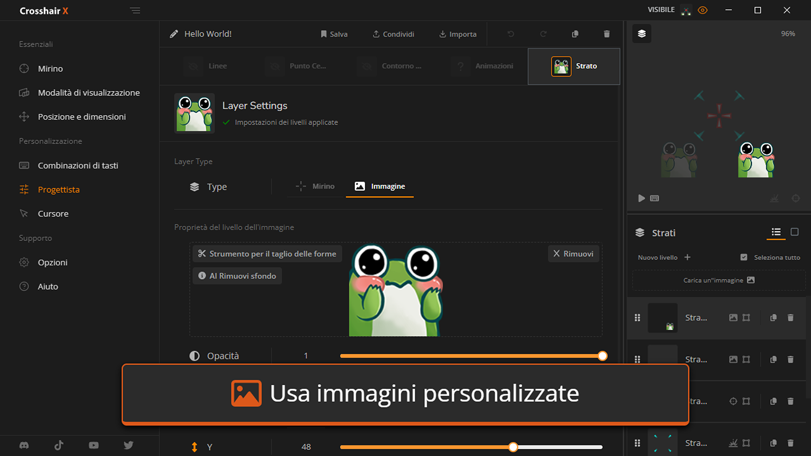811x456 pixels.
Task: Click the question-mark icon on the Animazioni tab
Action: point(460,66)
